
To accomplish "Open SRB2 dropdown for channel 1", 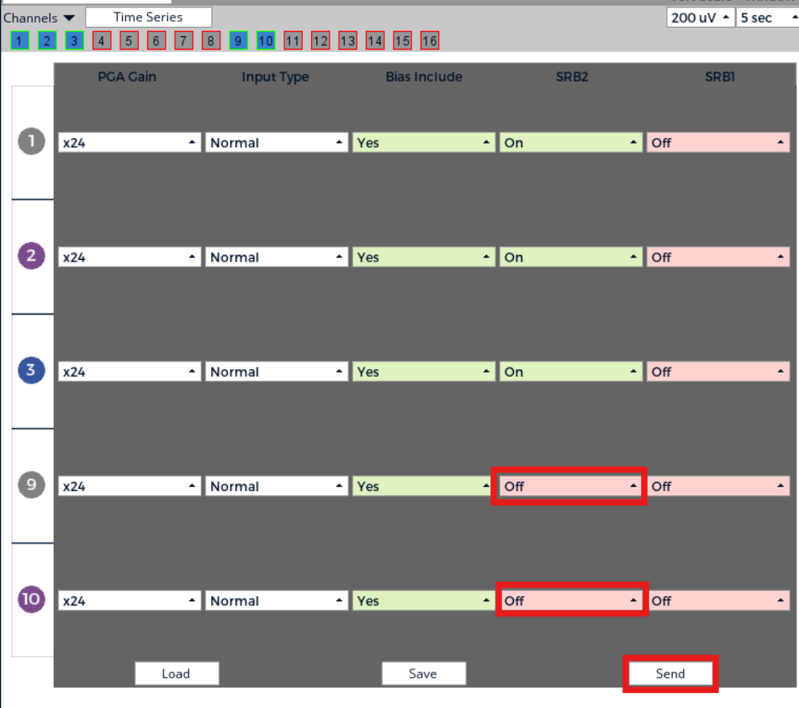I will [x=571, y=143].
